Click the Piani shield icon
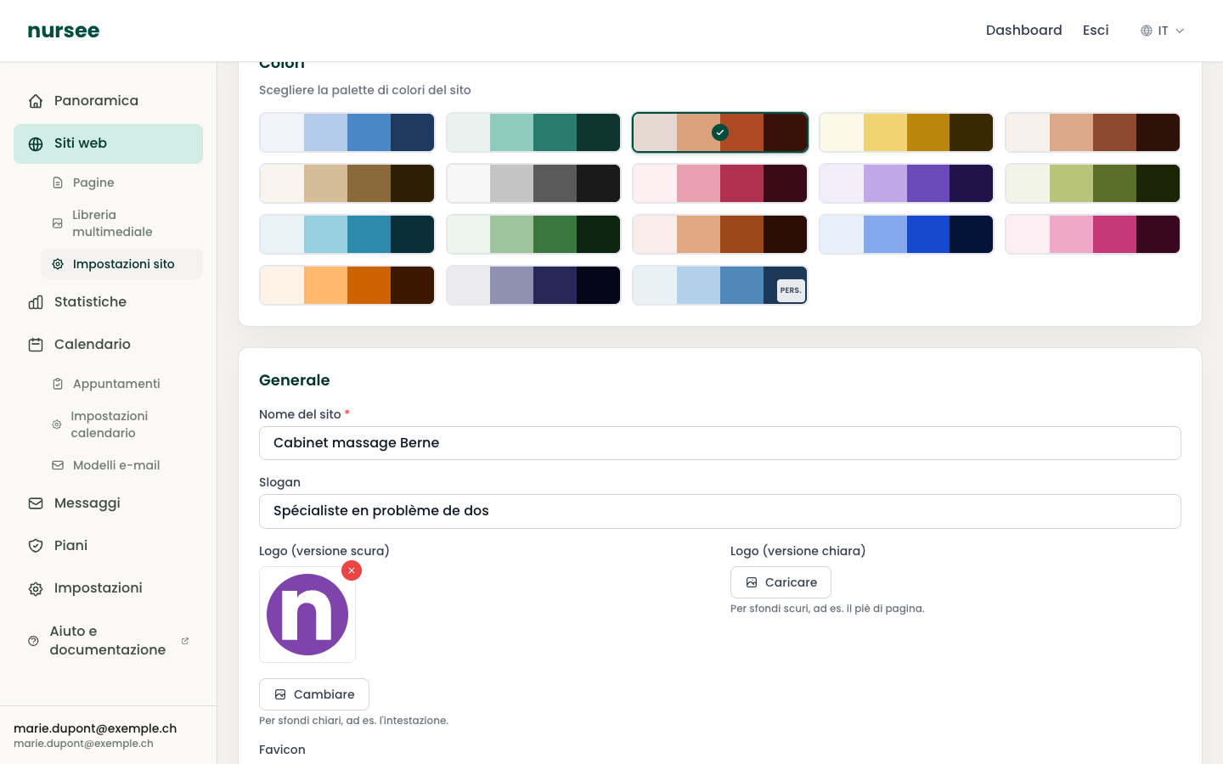This screenshot has width=1223, height=764. (x=36, y=546)
